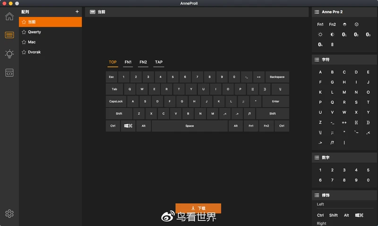Pick the brightness sun icon
Image resolution: width=378 pixels, height=226 pixels.
(320, 34)
